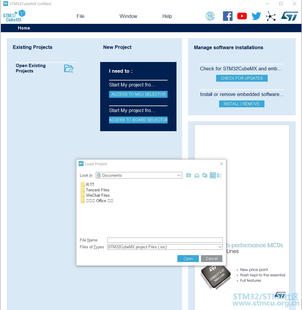The width and height of the screenshot is (302, 310).
Task: Select the Tencent Files folder icon
Action: (x=83, y=190)
